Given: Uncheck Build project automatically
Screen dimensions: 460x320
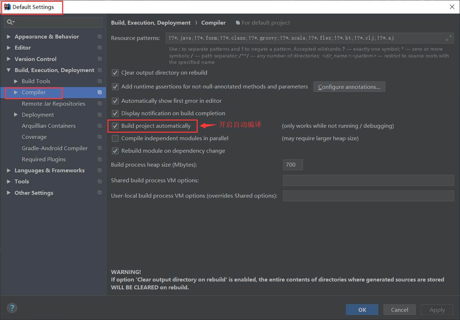Looking at the screenshot, I should pyautogui.click(x=115, y=126).
